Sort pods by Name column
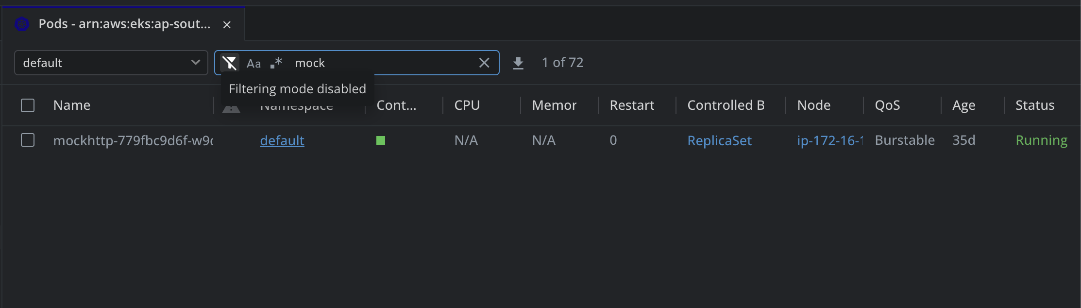1081x308 pixels. pyautogui.click(x=72, y=105)
